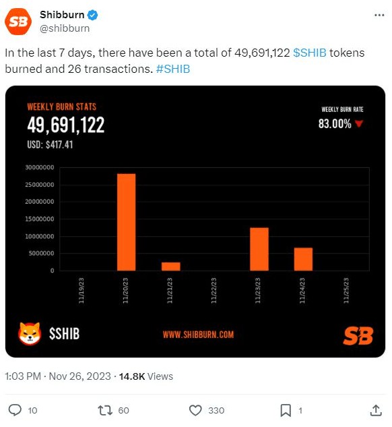Click the share upload icon
Screen dimensions: 392x427
[x=376, y=410]
